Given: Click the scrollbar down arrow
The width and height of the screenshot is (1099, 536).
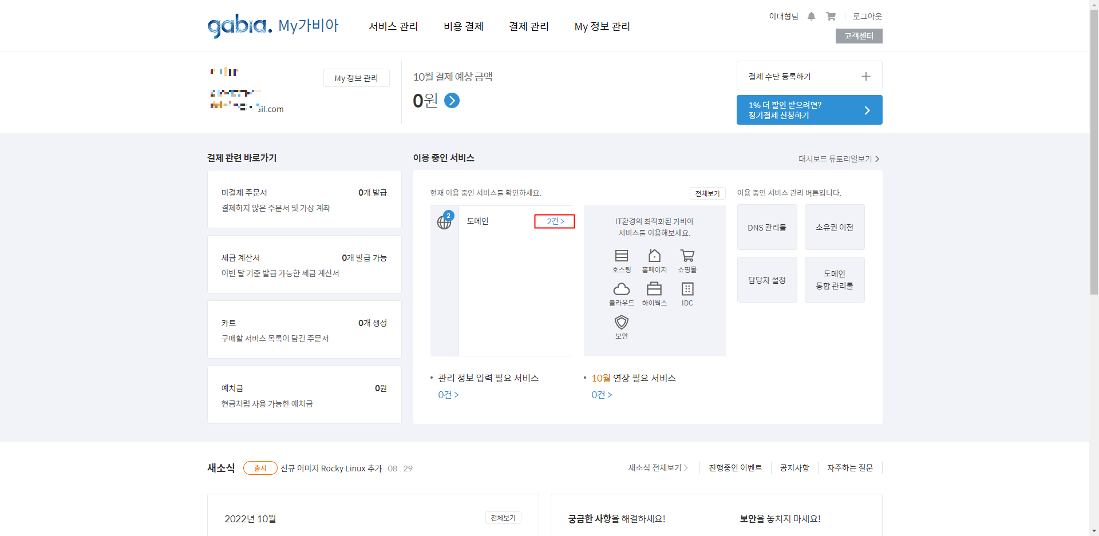Looking at the screenshot, I should click(x=1094, y=531).
